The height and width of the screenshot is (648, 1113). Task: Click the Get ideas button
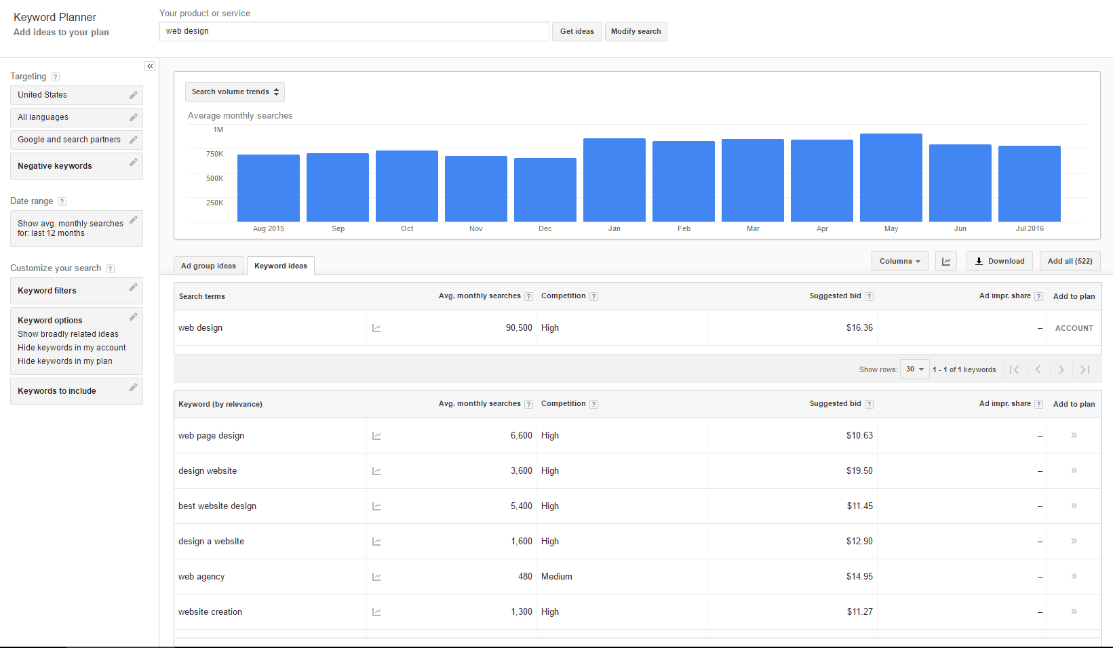pos(577,31)
